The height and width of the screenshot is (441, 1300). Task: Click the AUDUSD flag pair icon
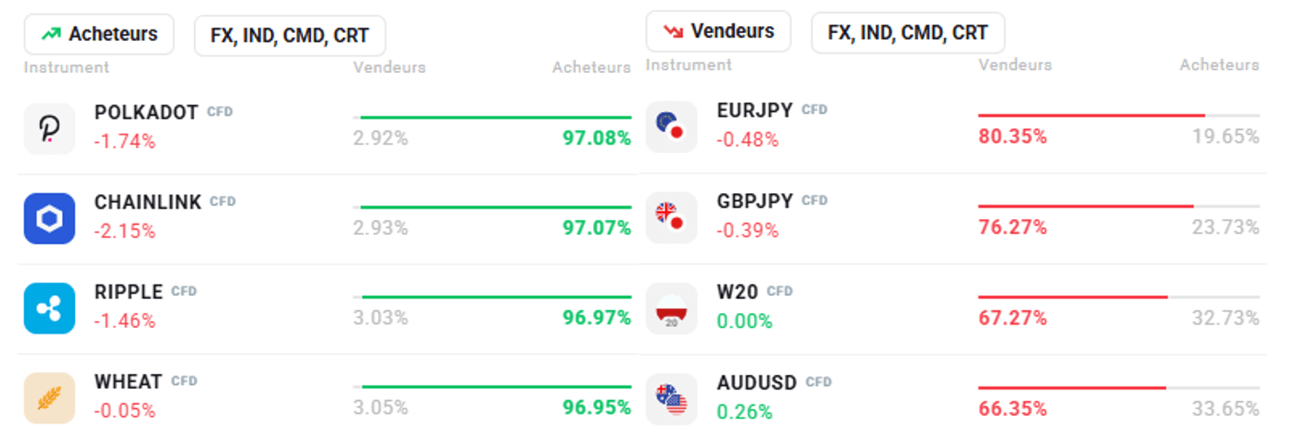point(670,399)
